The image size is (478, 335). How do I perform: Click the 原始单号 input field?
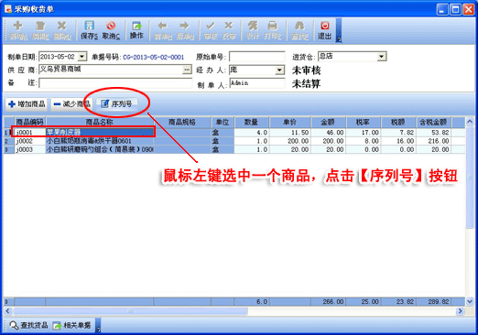coord(257,57)
